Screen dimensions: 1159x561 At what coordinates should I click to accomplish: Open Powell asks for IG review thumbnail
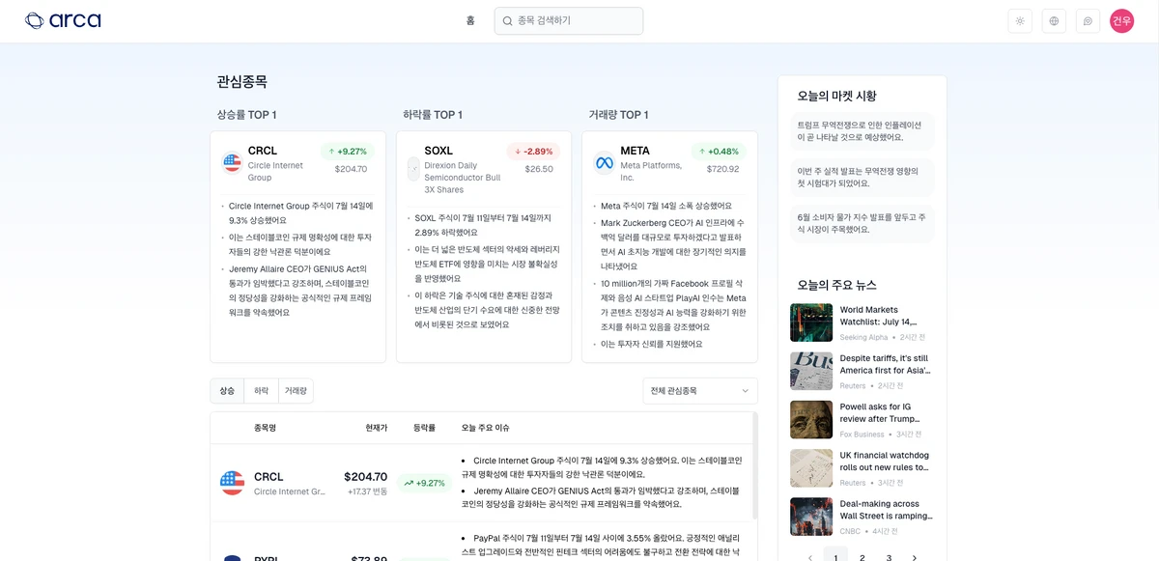coord(811,420)
